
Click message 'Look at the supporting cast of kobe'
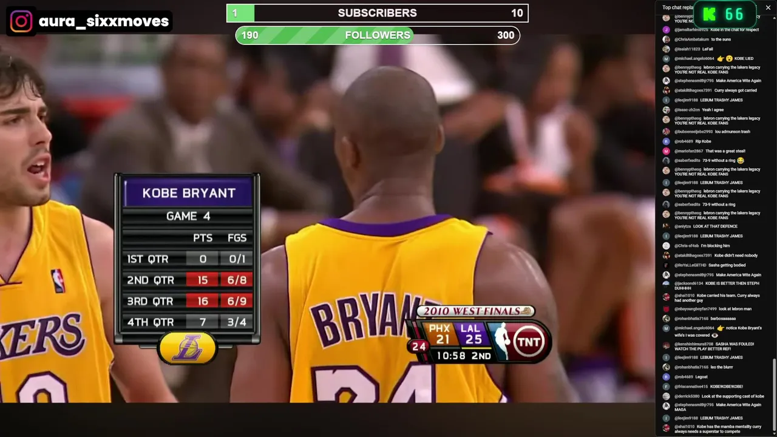(x=733, y=396)
